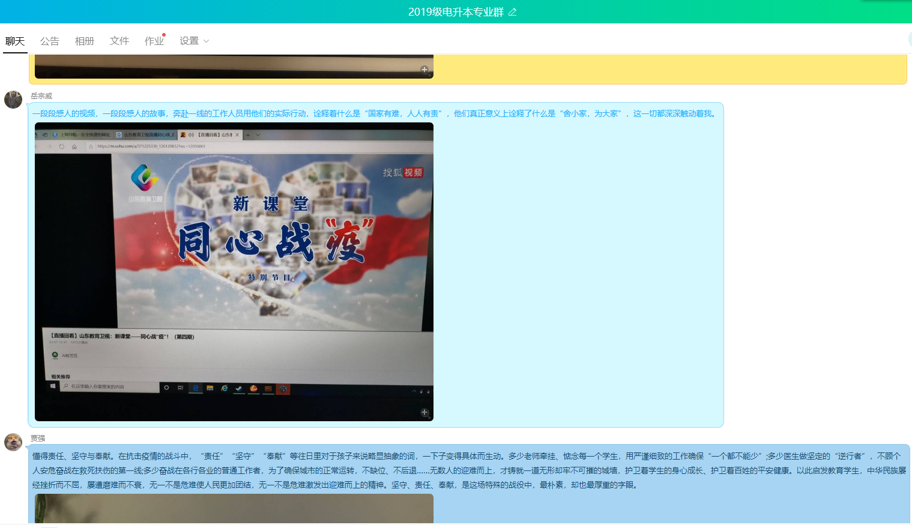This screenshot has height=528, width=912.
Task: Click the 岳宗威 sender name
Action: point(41,96)
